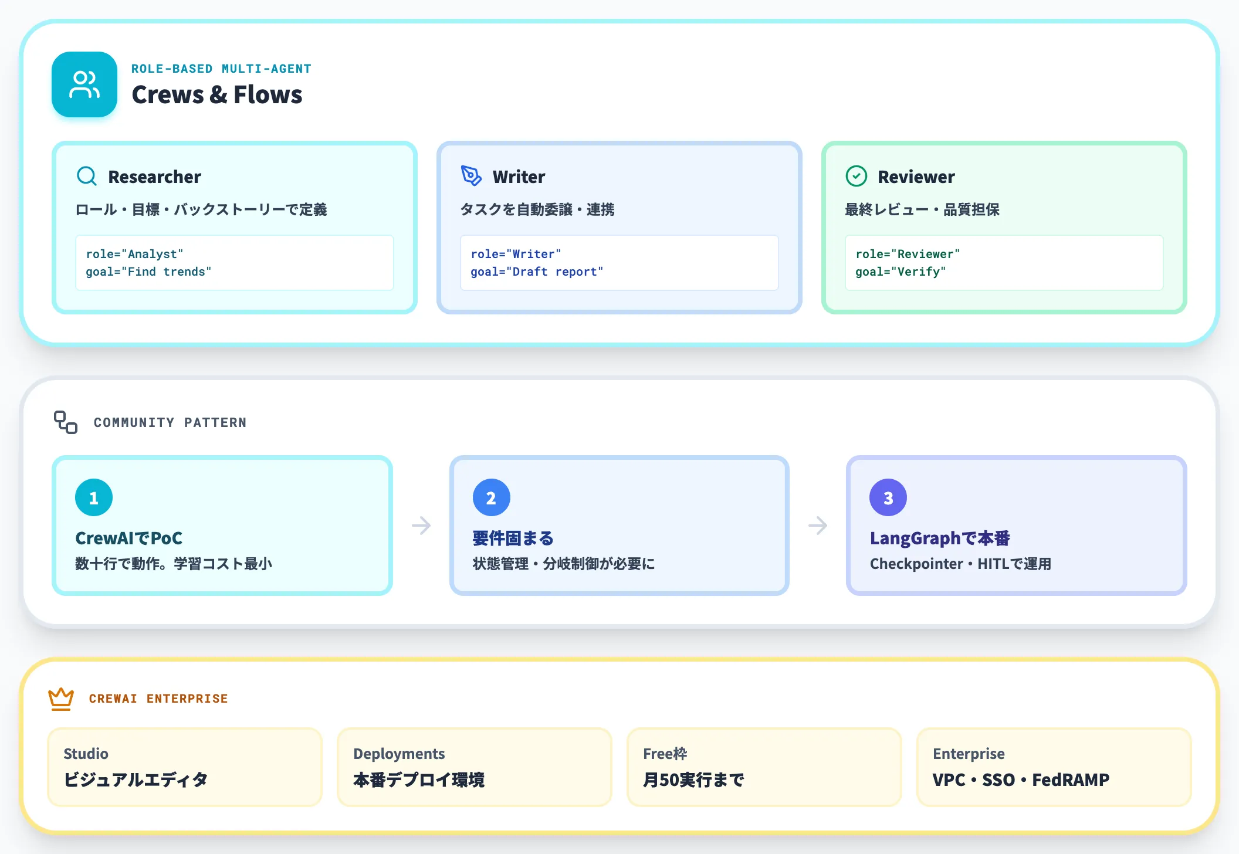
Task: Select the step 2 number badge
Action: point(491,497)
